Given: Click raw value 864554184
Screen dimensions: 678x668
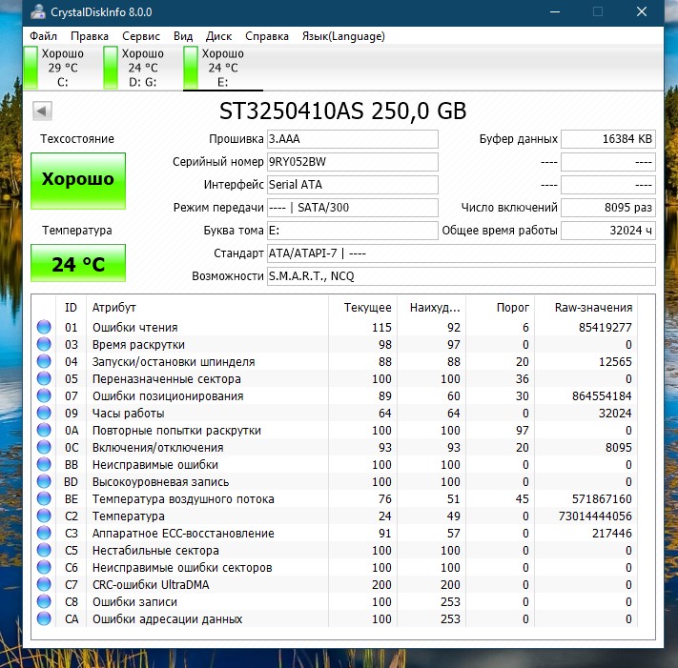Looking at the screenshot, I should (x=602, y=396).
